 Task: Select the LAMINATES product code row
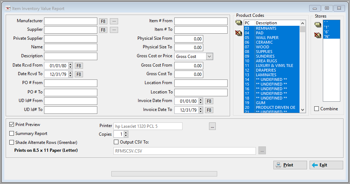point(272,75)
